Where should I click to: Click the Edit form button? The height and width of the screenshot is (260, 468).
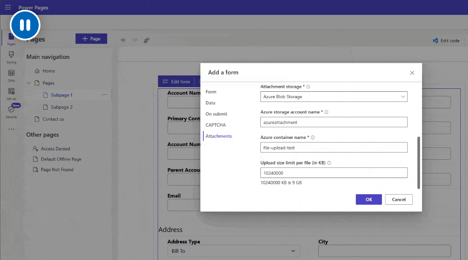(177, 82)
